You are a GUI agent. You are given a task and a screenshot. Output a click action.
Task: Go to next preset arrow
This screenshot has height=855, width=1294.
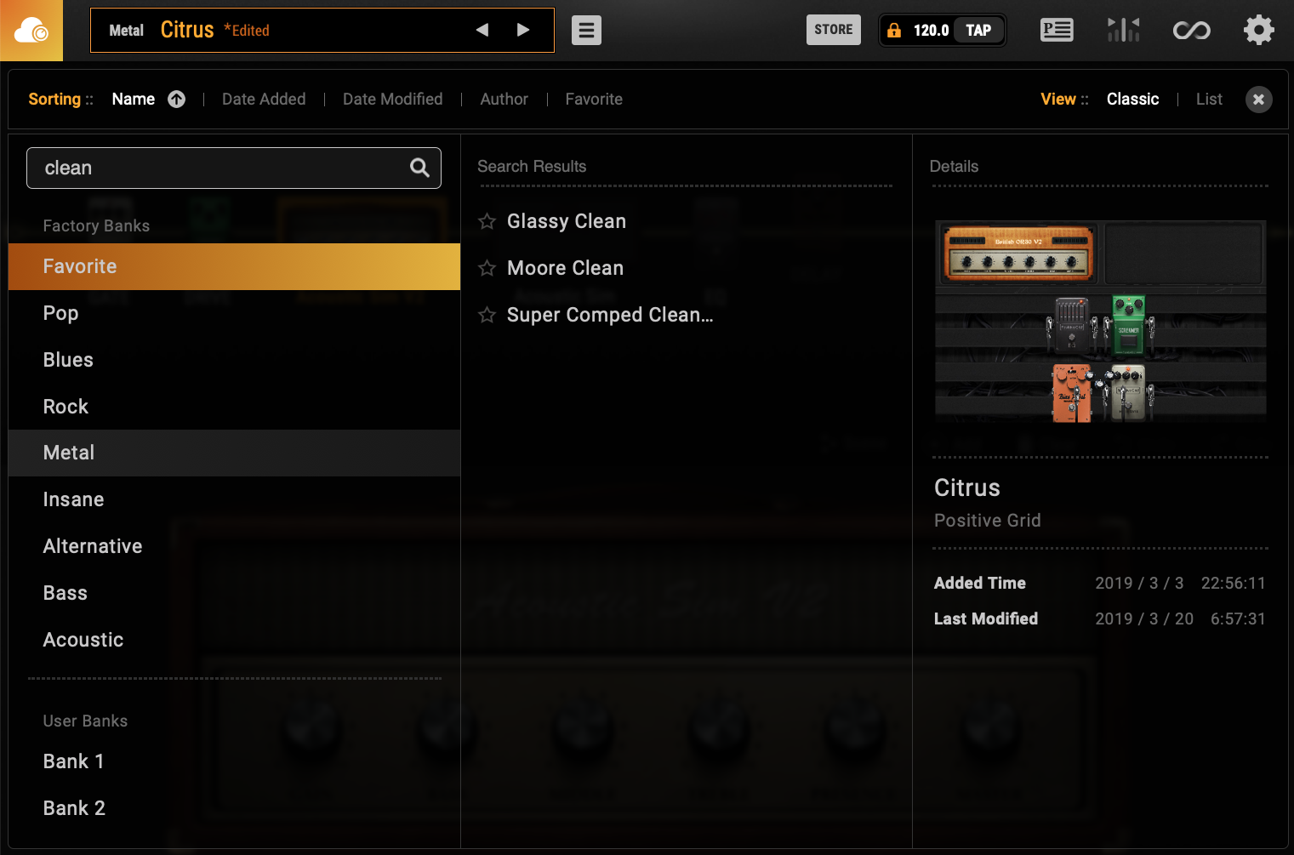pos(523,30)
